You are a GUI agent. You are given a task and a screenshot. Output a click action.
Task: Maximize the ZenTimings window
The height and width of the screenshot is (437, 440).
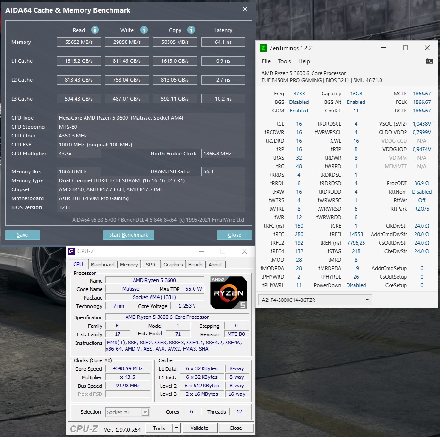406,48
